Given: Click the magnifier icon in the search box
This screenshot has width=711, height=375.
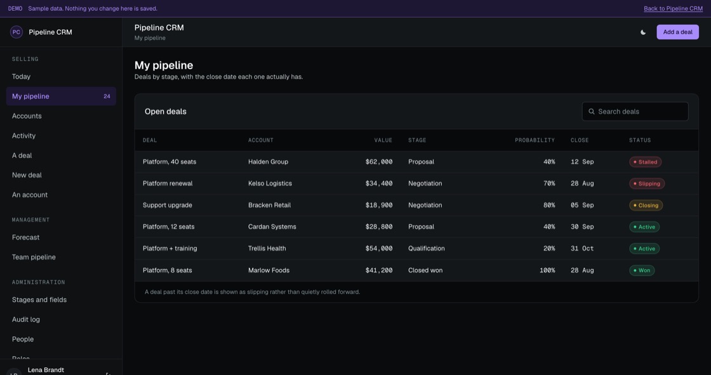Looking at the screenshot, I should point(591,112).
